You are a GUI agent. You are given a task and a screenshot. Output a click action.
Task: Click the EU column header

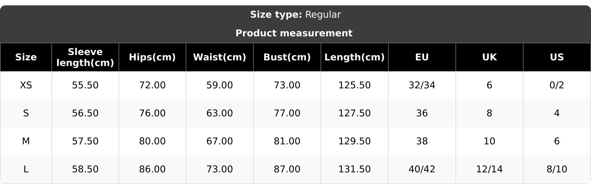[422, 57]
